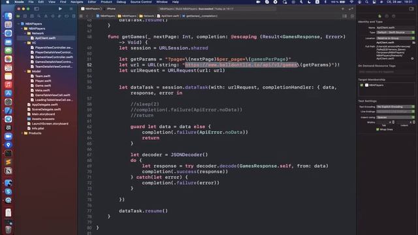The height and width of the screenshot is (235, 418).
Task: Open the Debug menu
Action: (x=121, y=2)
